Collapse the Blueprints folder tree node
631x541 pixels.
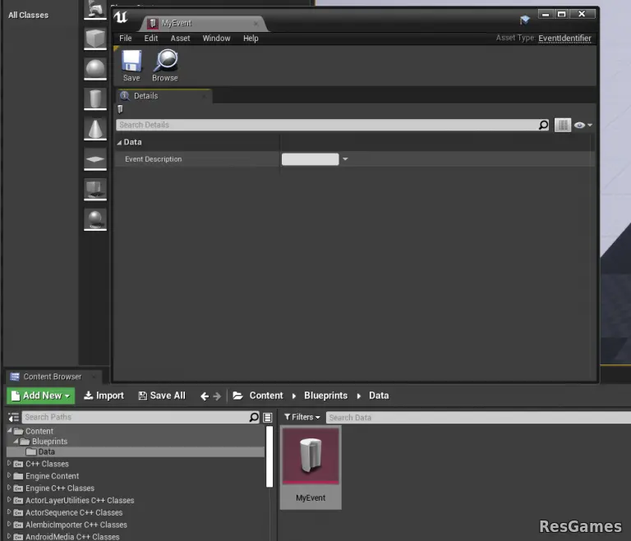point(16,441)
